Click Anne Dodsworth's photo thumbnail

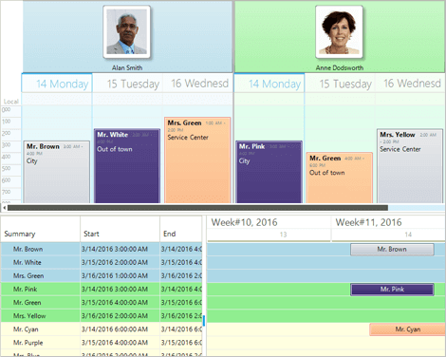(339, 31)
